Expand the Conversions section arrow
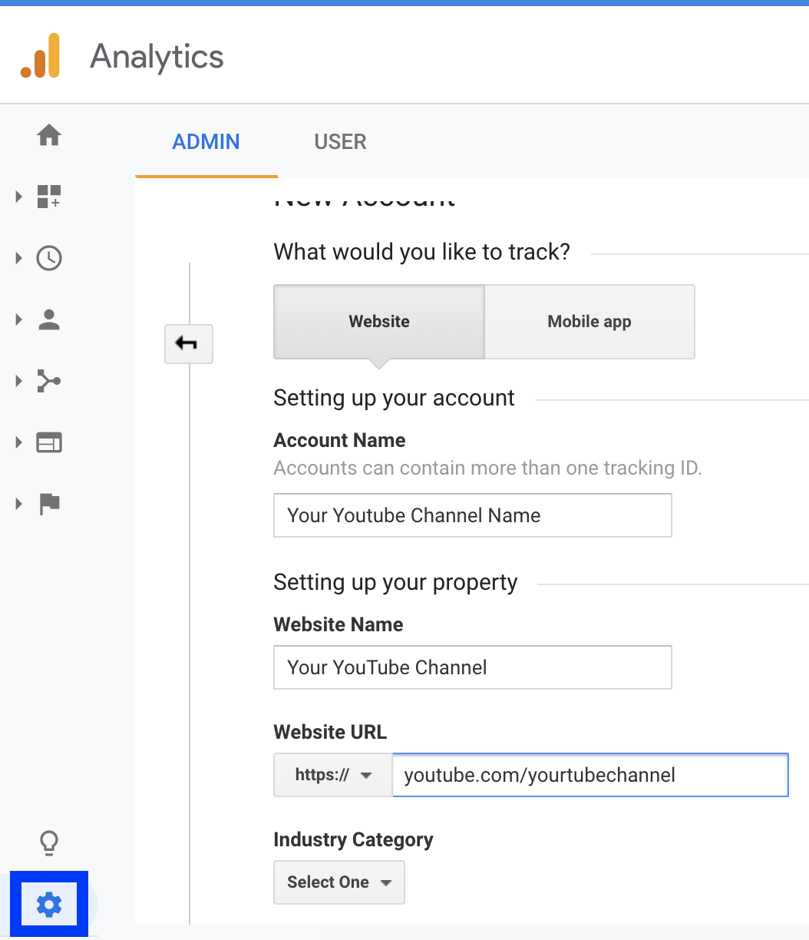The image size is (809, 940). coord(19,504)
